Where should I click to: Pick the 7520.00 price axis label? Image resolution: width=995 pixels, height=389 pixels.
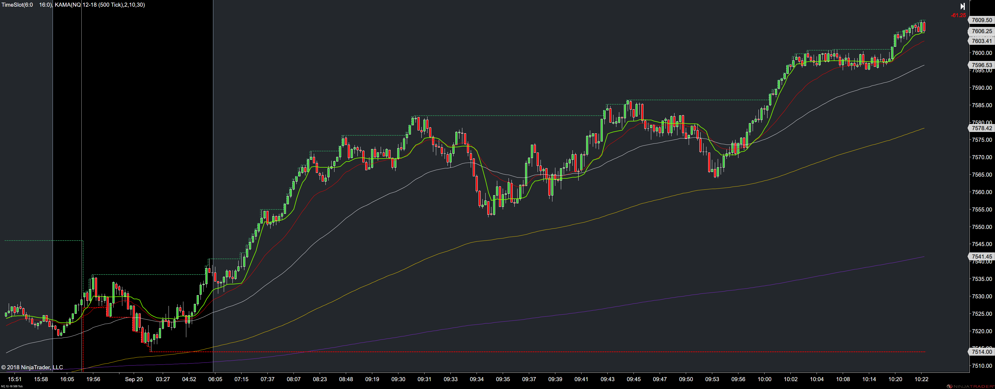982,331
